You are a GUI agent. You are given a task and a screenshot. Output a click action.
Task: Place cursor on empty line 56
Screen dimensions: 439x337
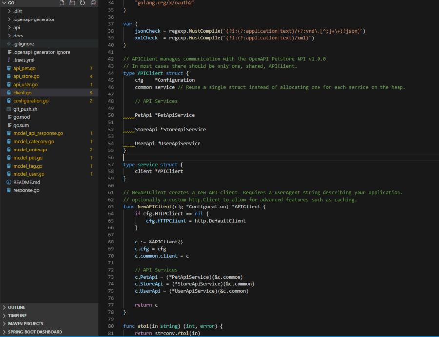click(195, 157)
